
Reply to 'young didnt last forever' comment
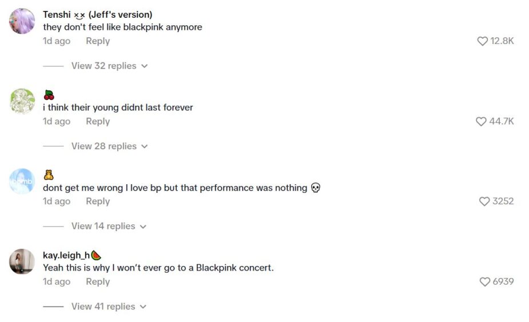point(98,121)
